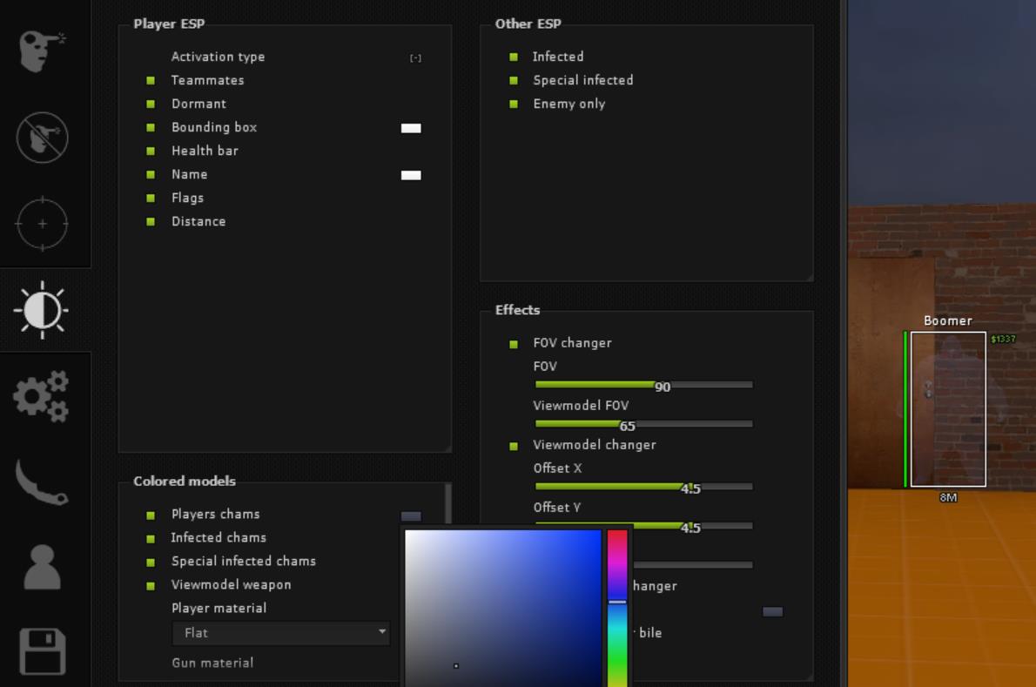Click the floppy disk save icon
The image size is (1036, 687).
(x=42, y=651)
